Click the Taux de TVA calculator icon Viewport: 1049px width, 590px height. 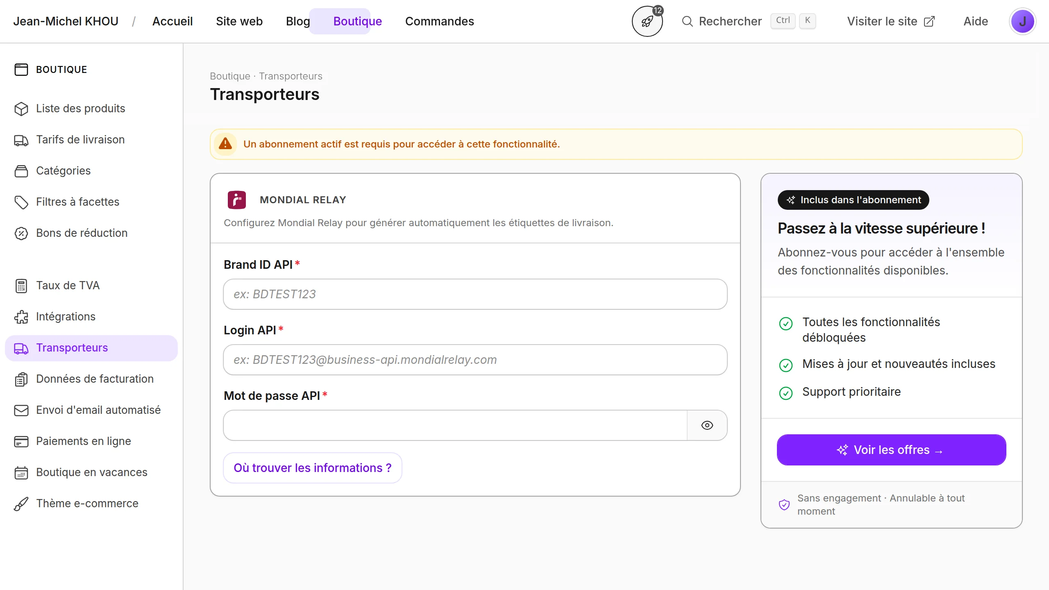click(21, 286)
